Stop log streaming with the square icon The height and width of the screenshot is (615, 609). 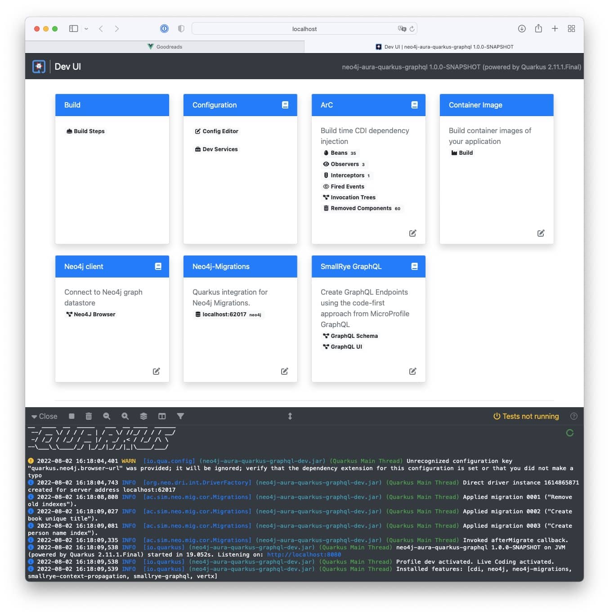click(72, 416)
